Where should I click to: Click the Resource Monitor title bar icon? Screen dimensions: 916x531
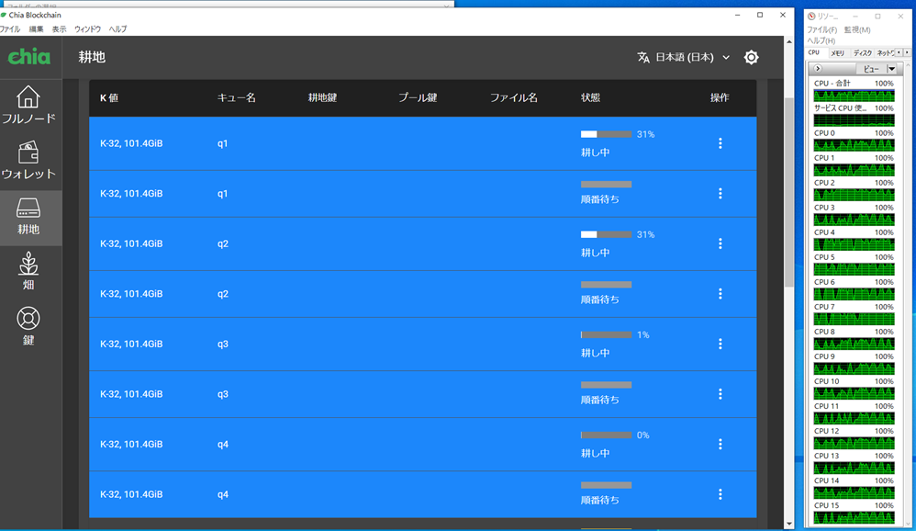click(811, 17)
